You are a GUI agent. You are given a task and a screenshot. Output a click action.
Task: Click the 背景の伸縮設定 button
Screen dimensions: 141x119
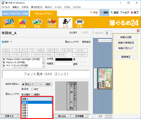pos(126,43)
